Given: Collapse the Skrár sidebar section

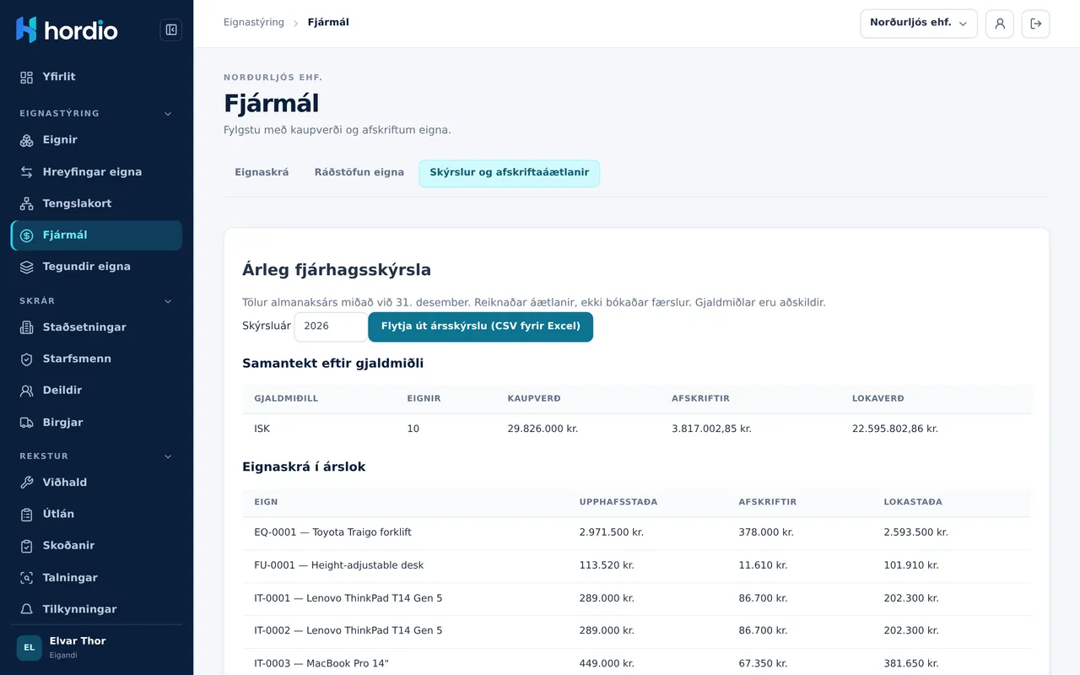Looking at the screenshot, I should click(168, 301).
